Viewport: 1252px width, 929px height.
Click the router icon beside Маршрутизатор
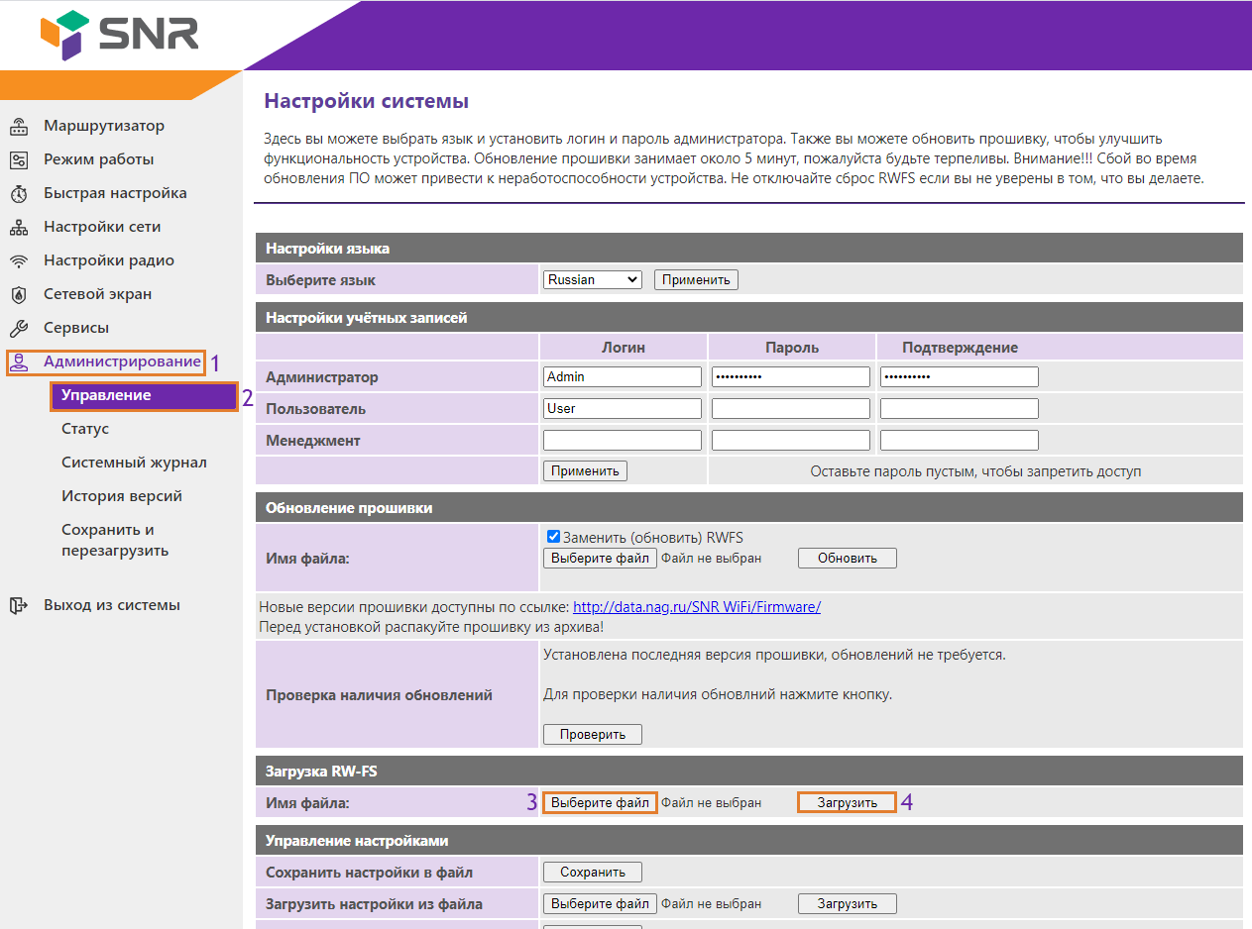click(19, 127)
